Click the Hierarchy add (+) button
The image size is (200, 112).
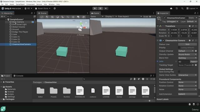[3, 16]
